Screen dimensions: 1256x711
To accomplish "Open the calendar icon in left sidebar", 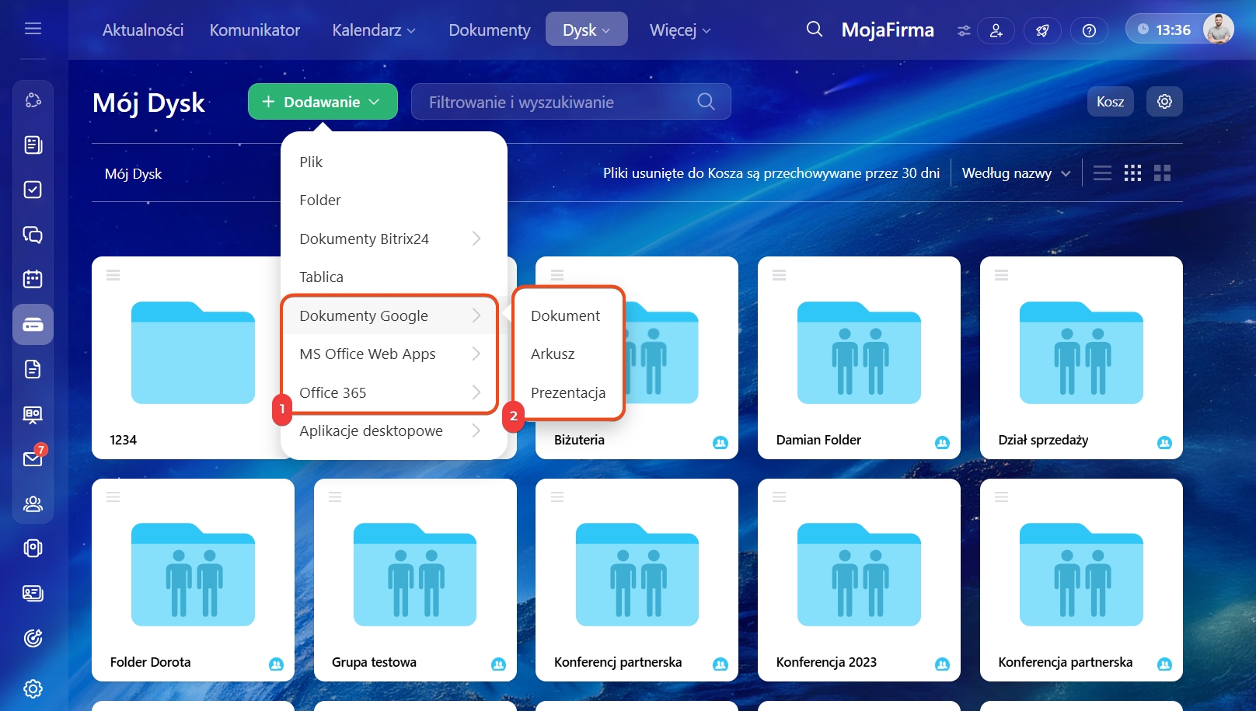I will tap(33, 279).
